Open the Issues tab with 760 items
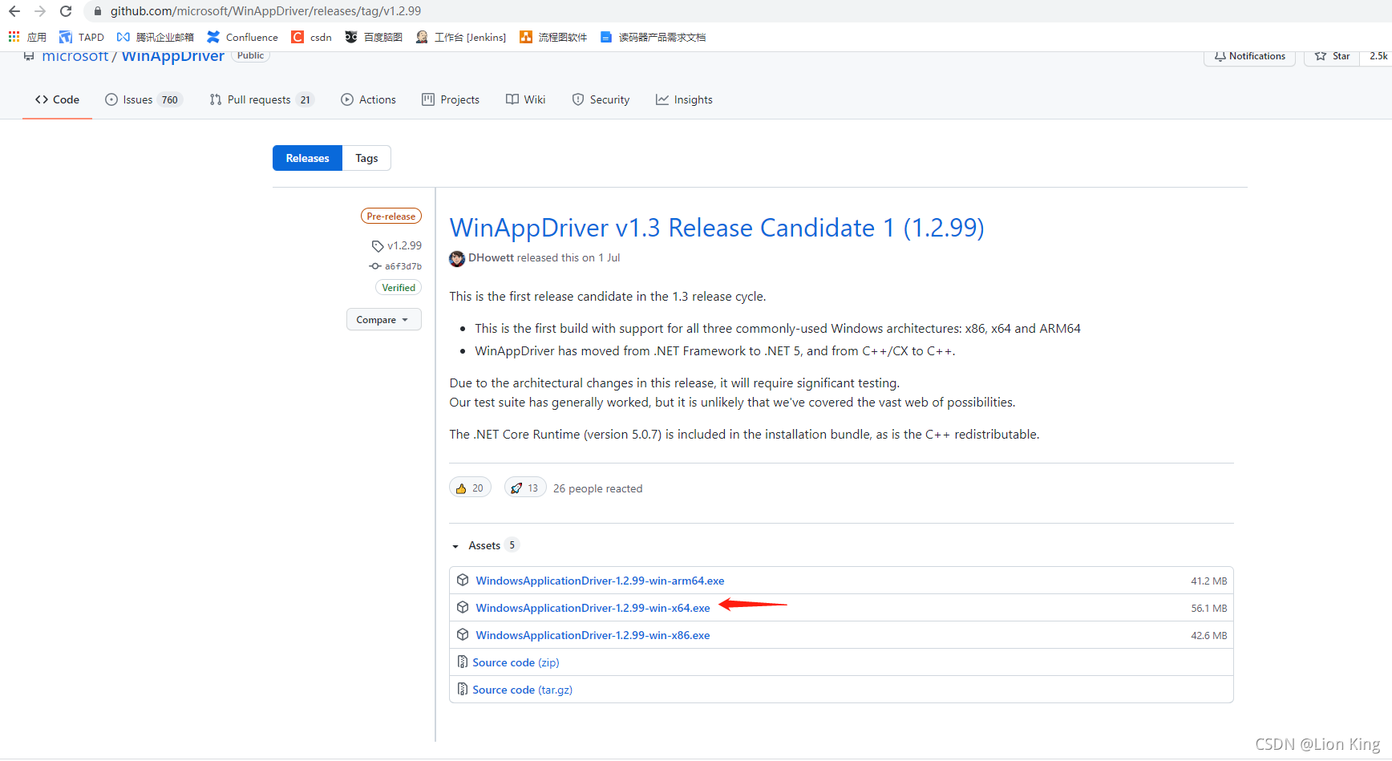Image resolution: width=1392 pixels, height=761 pixels. pyautogui.click(x=144, y=99)
